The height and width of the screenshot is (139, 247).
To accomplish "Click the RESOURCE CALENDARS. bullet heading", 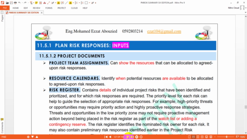I will [74, 78].
